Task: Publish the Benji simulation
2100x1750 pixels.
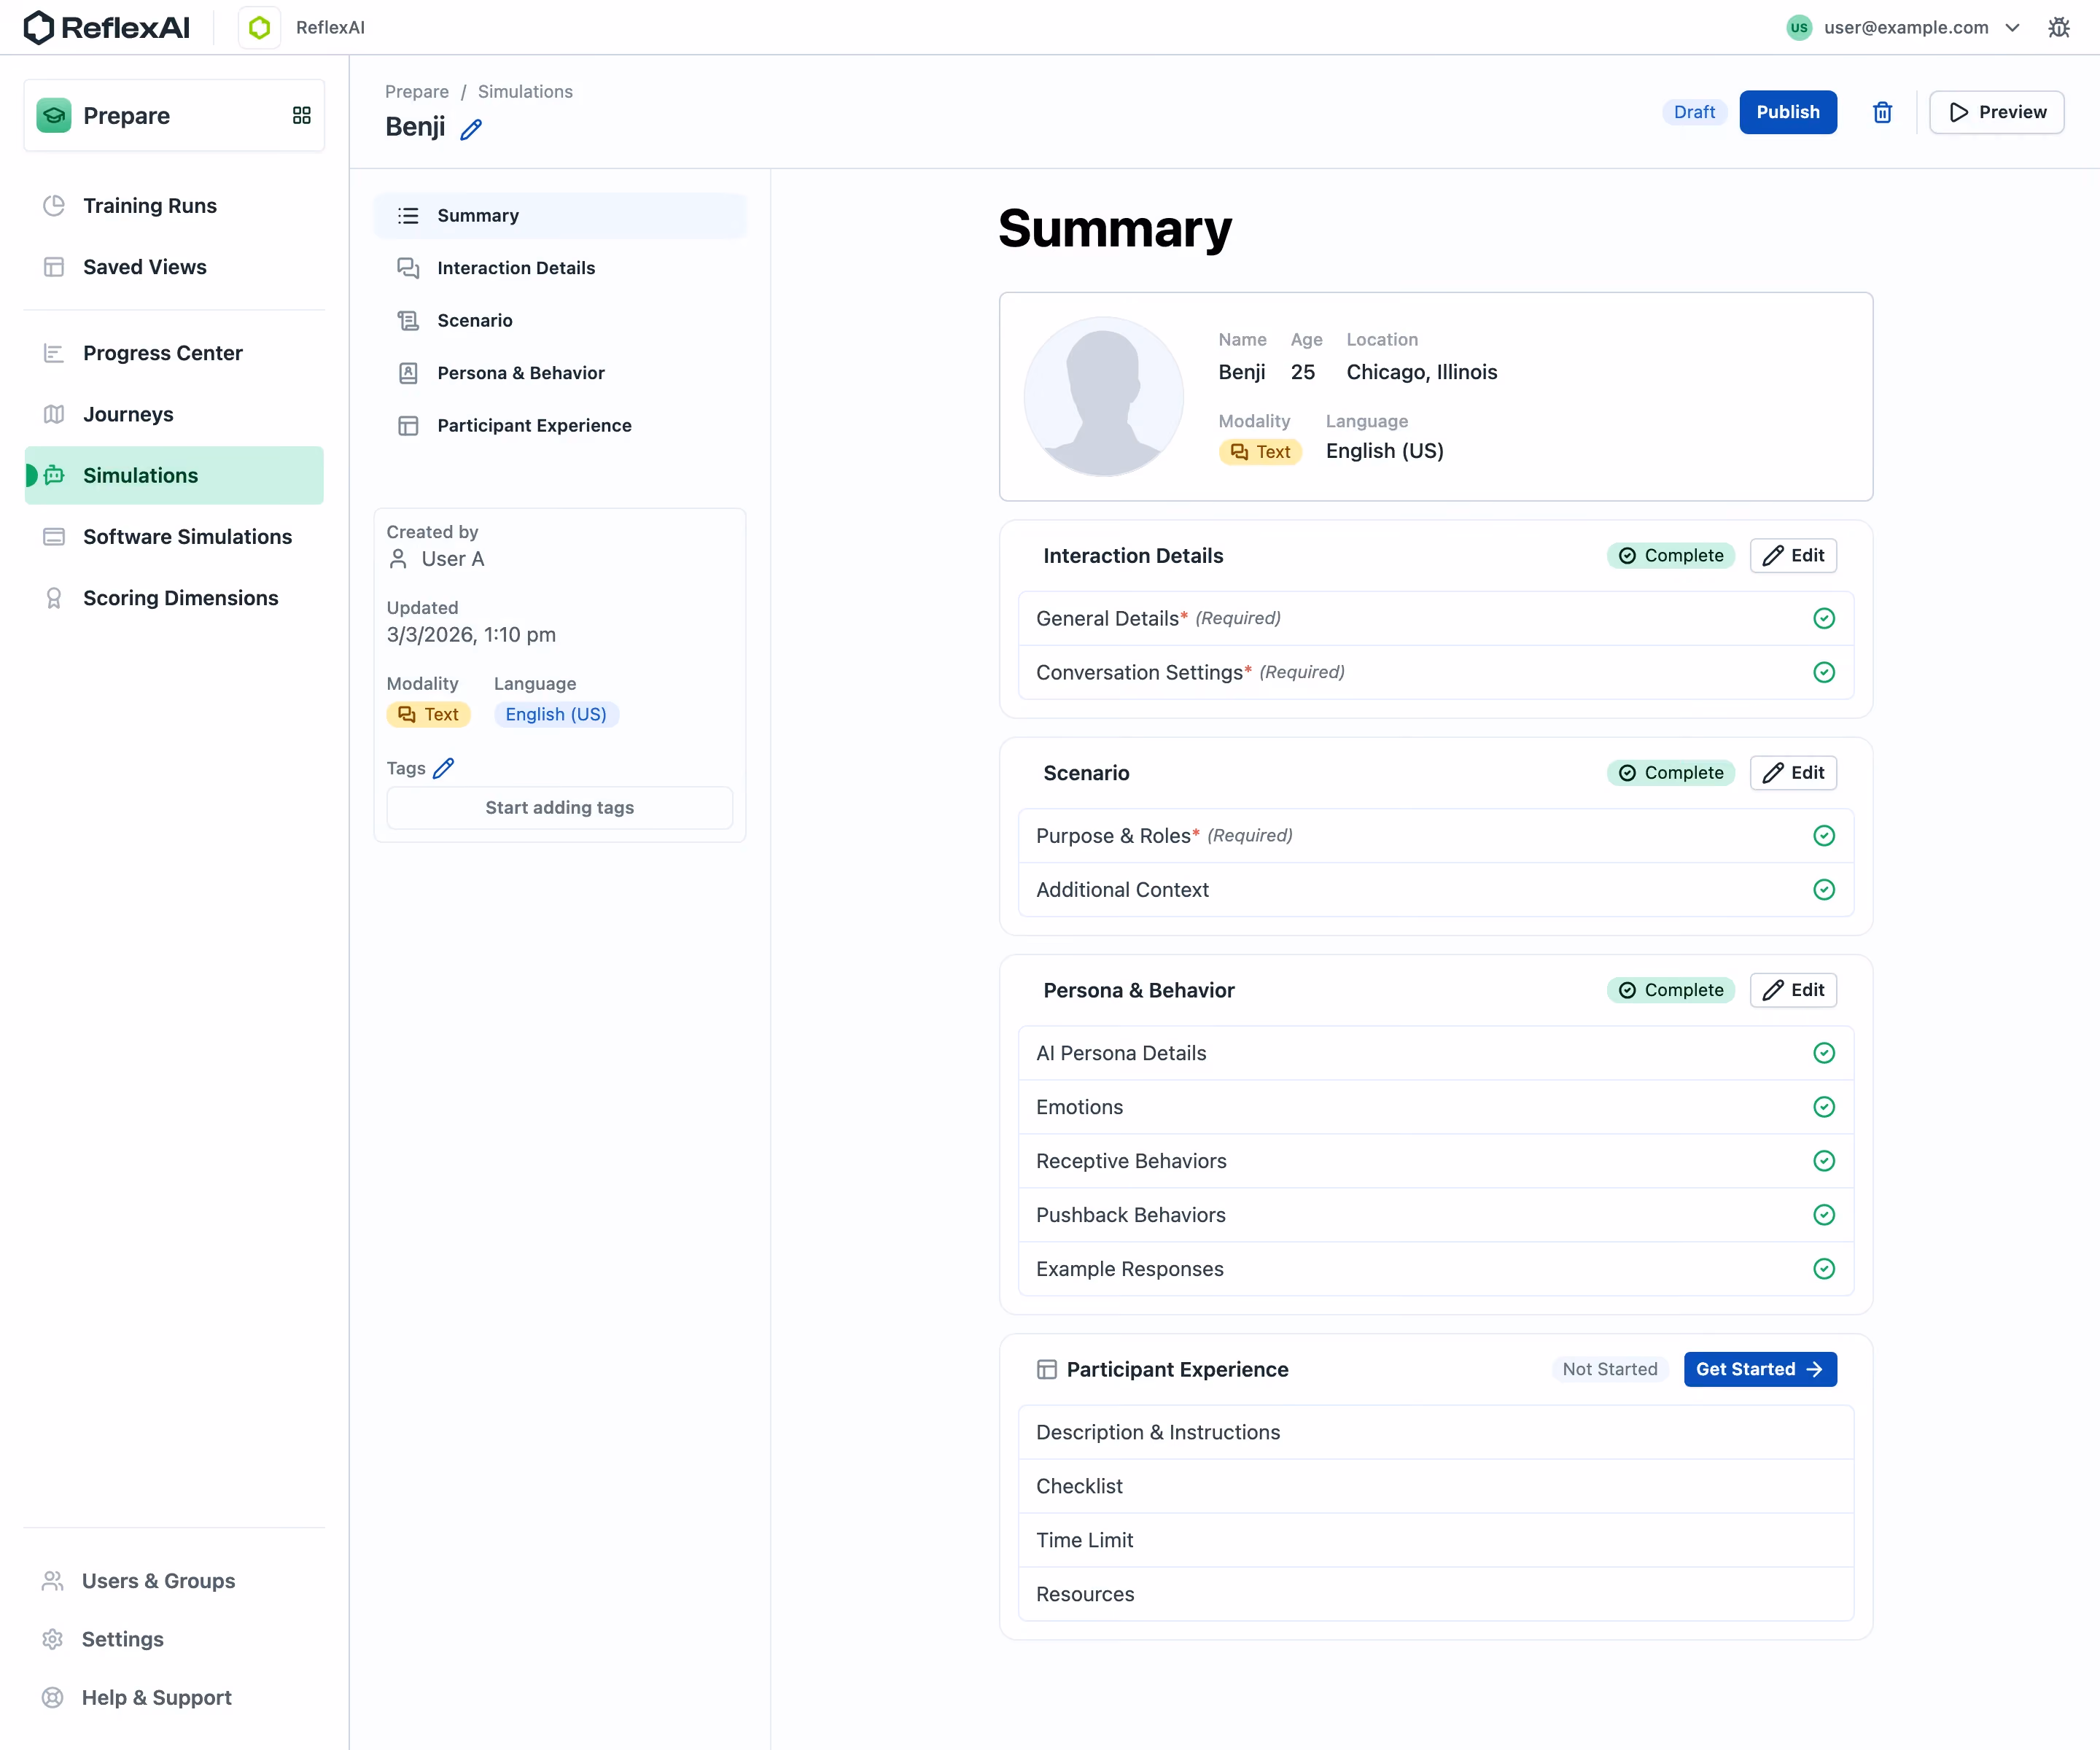Action: pos(1787,112)
